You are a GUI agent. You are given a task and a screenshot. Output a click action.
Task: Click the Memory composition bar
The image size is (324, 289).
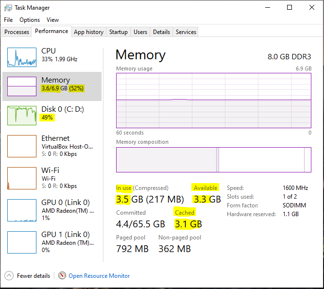(213, 160)
